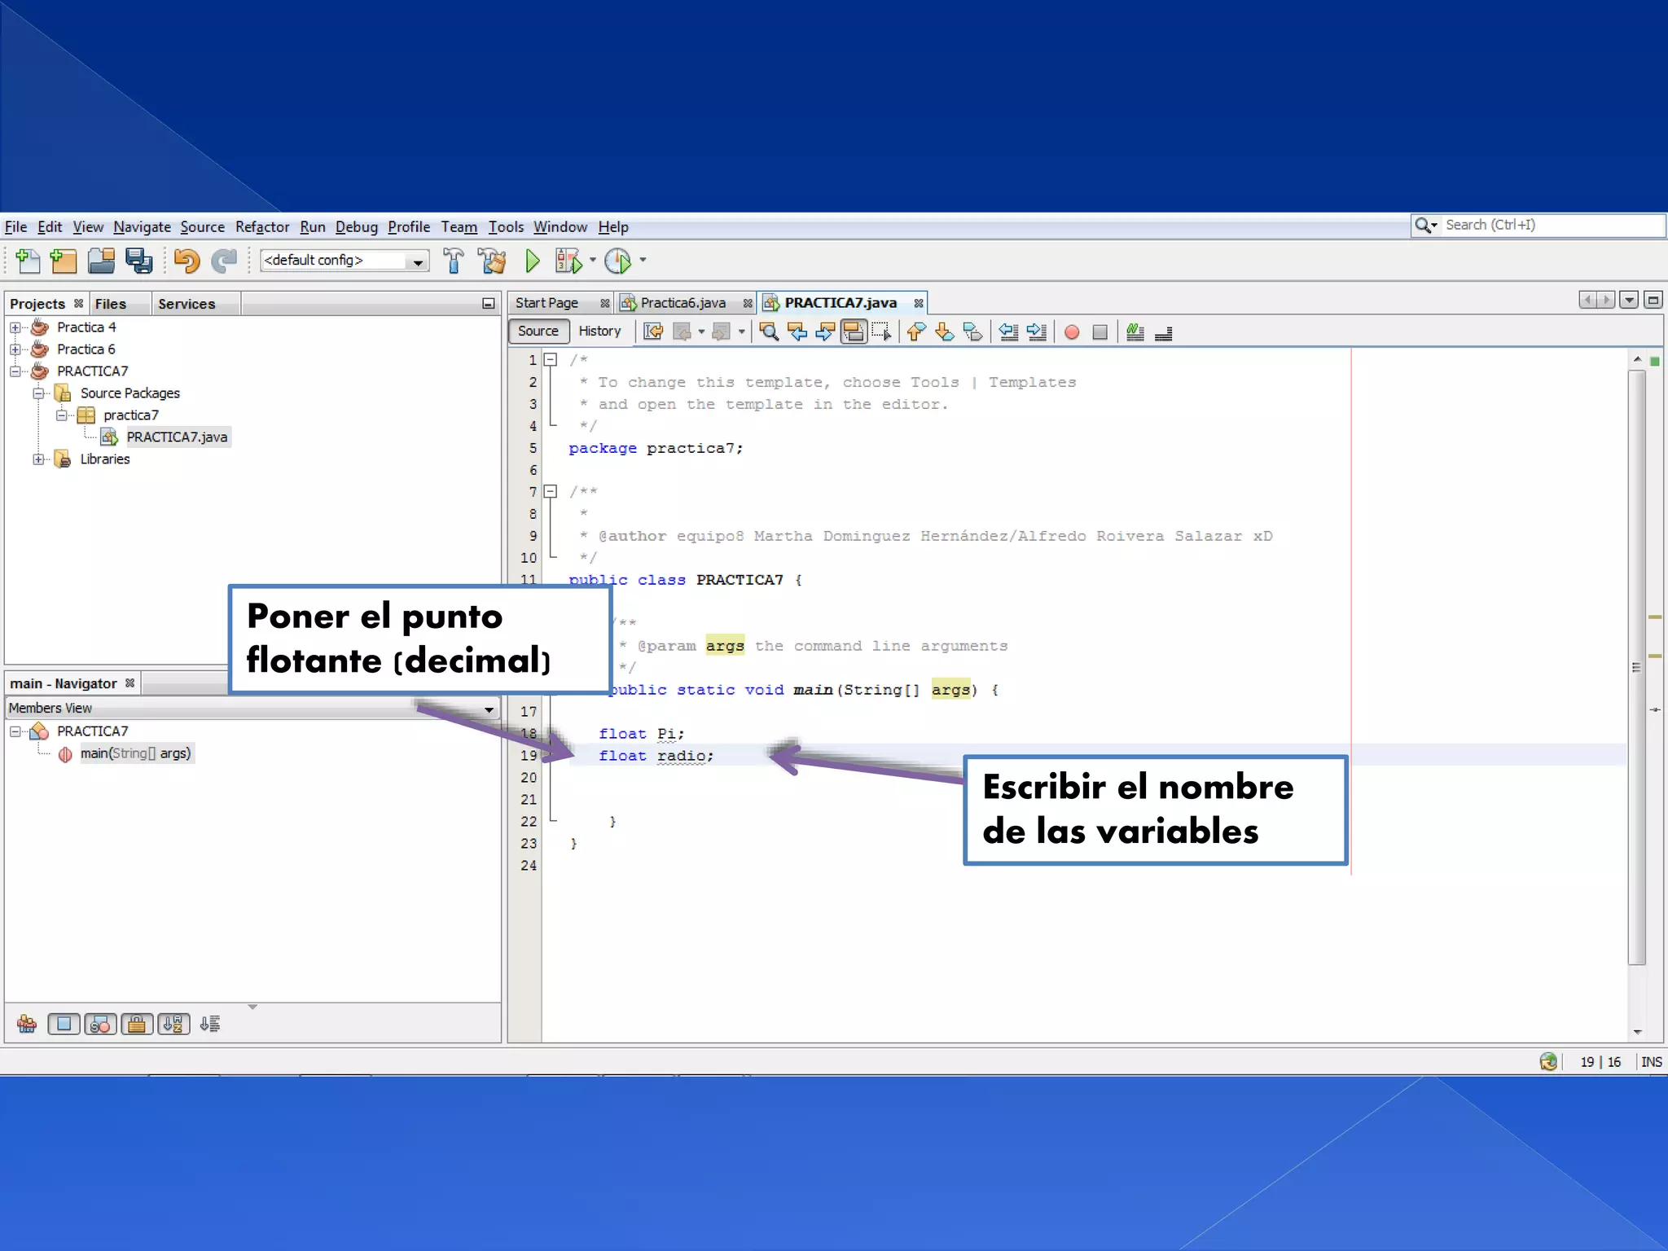Click Start Macro Recording red circle
1668x1251 pixels.
(x=1072, y=332)
